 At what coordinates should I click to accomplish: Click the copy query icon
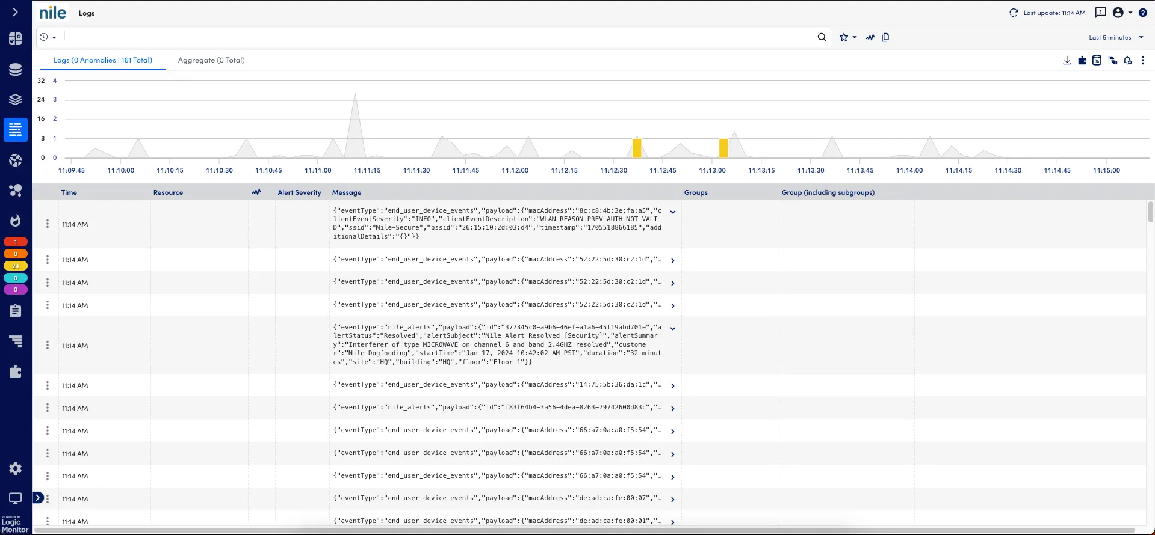(885, 37)
